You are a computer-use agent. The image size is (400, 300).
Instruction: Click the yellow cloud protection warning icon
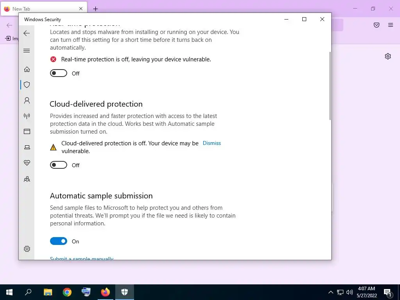(53, 147)
